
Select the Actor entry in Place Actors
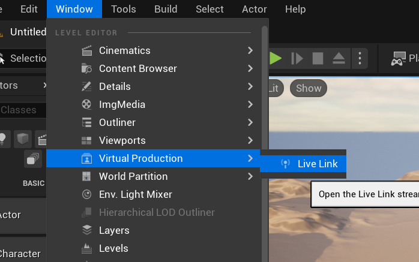tap(23, 215)
